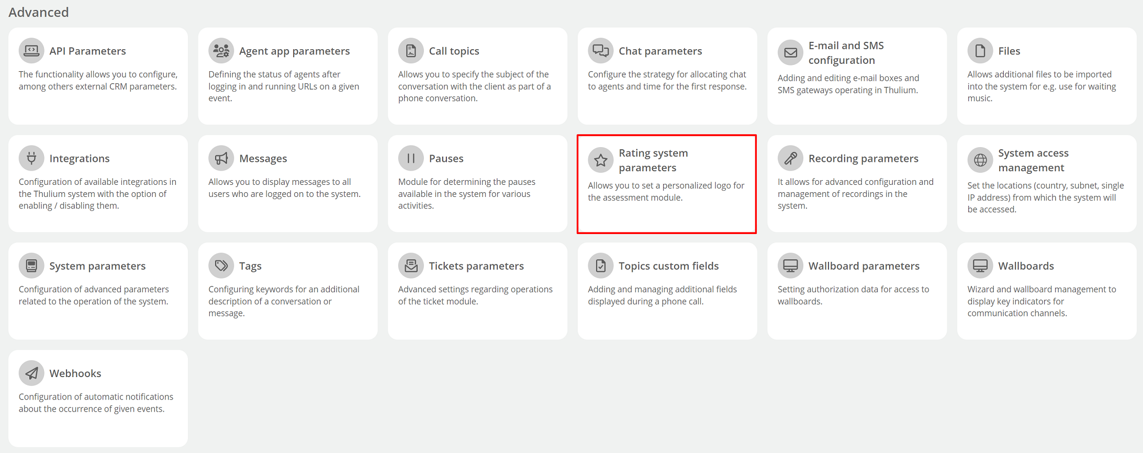Screen dimensions: 1143x453
Task: Click the E-mail and SMS envelope icon
Action: 790,53
